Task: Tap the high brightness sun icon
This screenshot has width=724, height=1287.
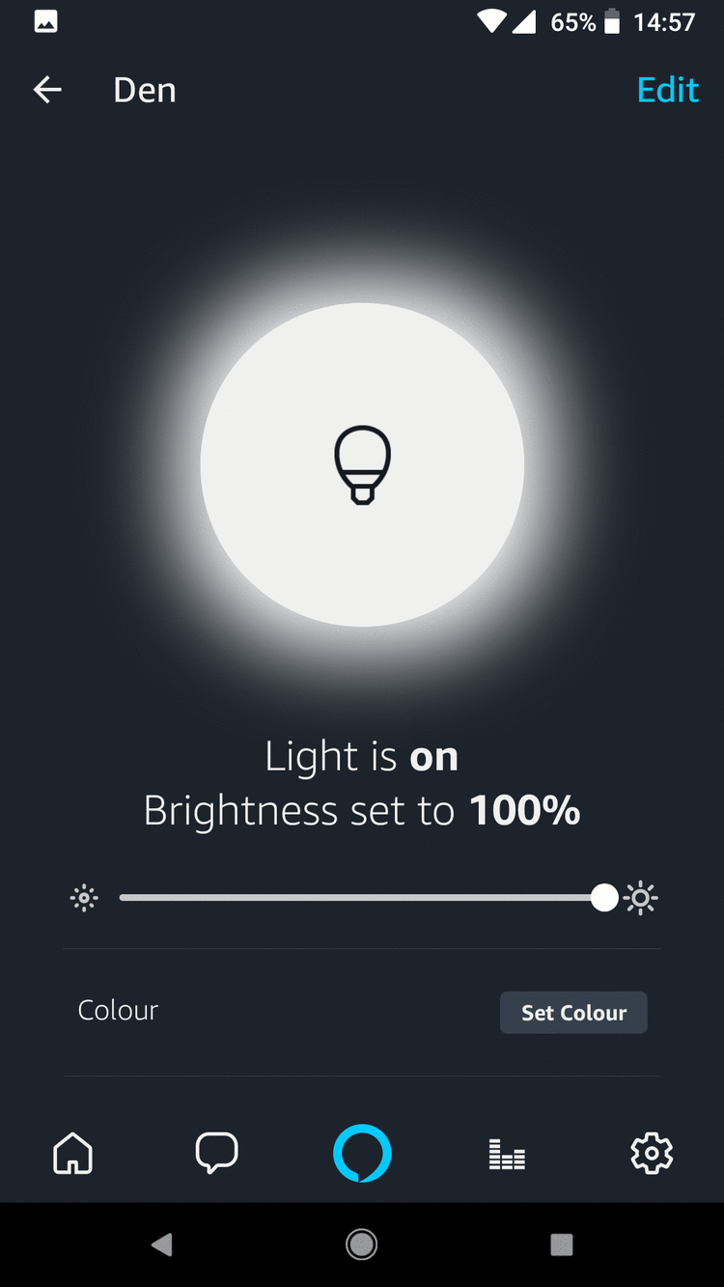Action: (640, 899)
